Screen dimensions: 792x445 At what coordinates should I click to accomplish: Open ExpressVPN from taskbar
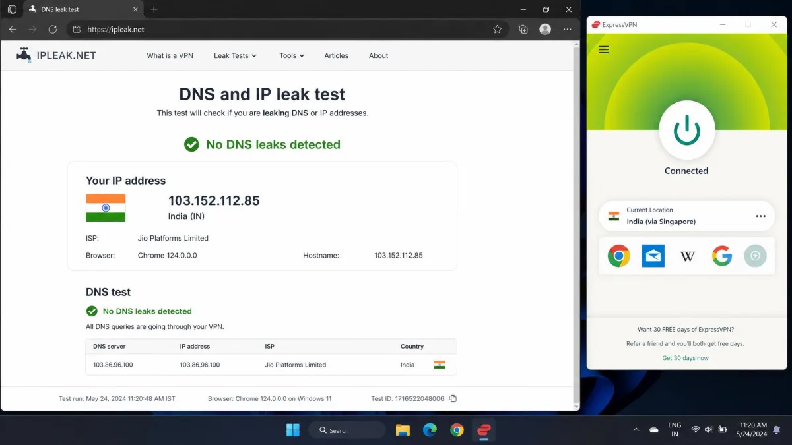point(484,430)
